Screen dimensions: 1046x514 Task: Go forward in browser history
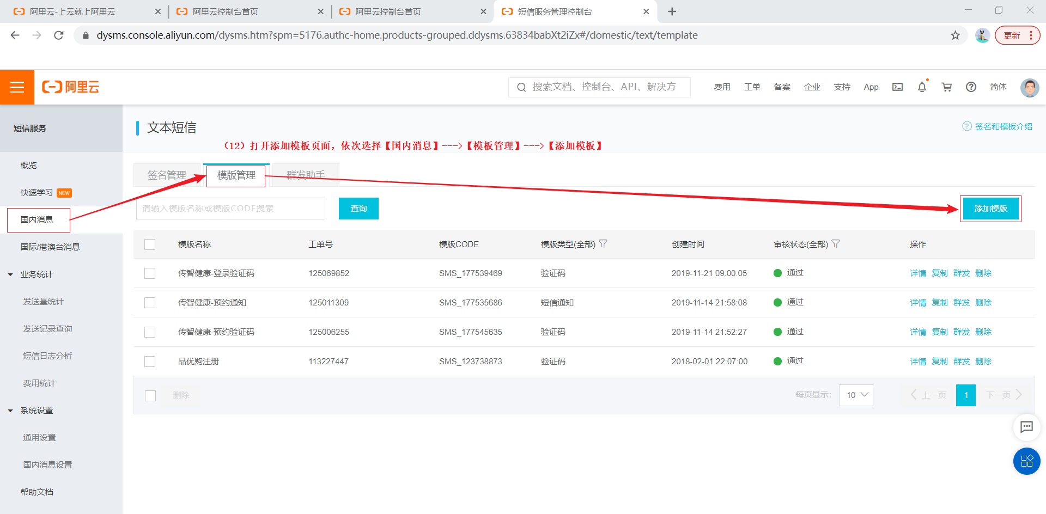pyautogui.click(x=37, y=35)
